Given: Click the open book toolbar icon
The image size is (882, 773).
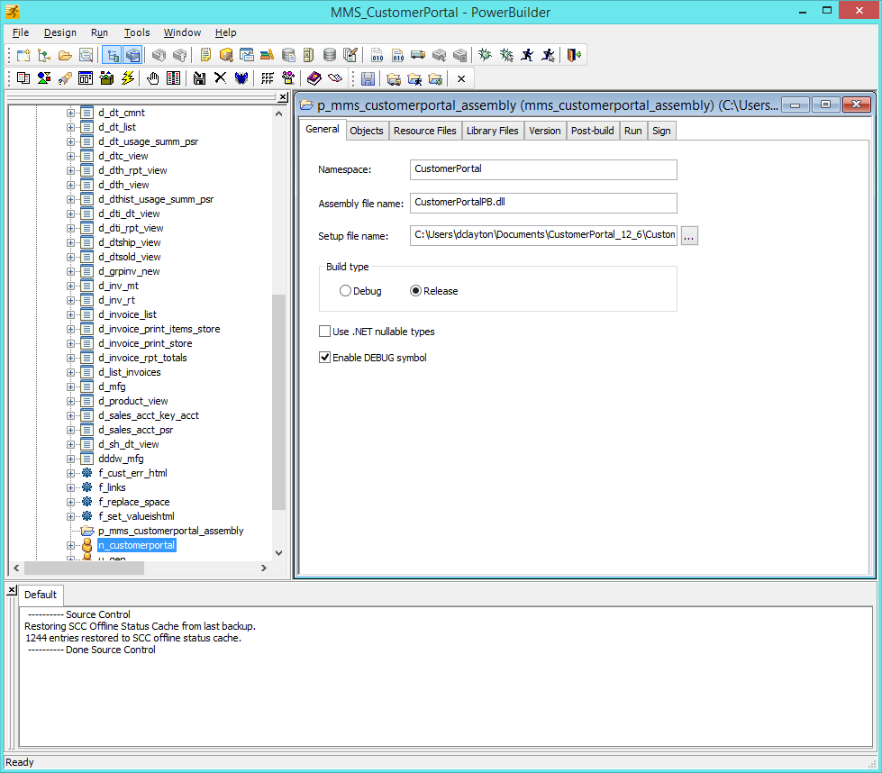Looking at the screenshot, I should click(x=334, y=78).
